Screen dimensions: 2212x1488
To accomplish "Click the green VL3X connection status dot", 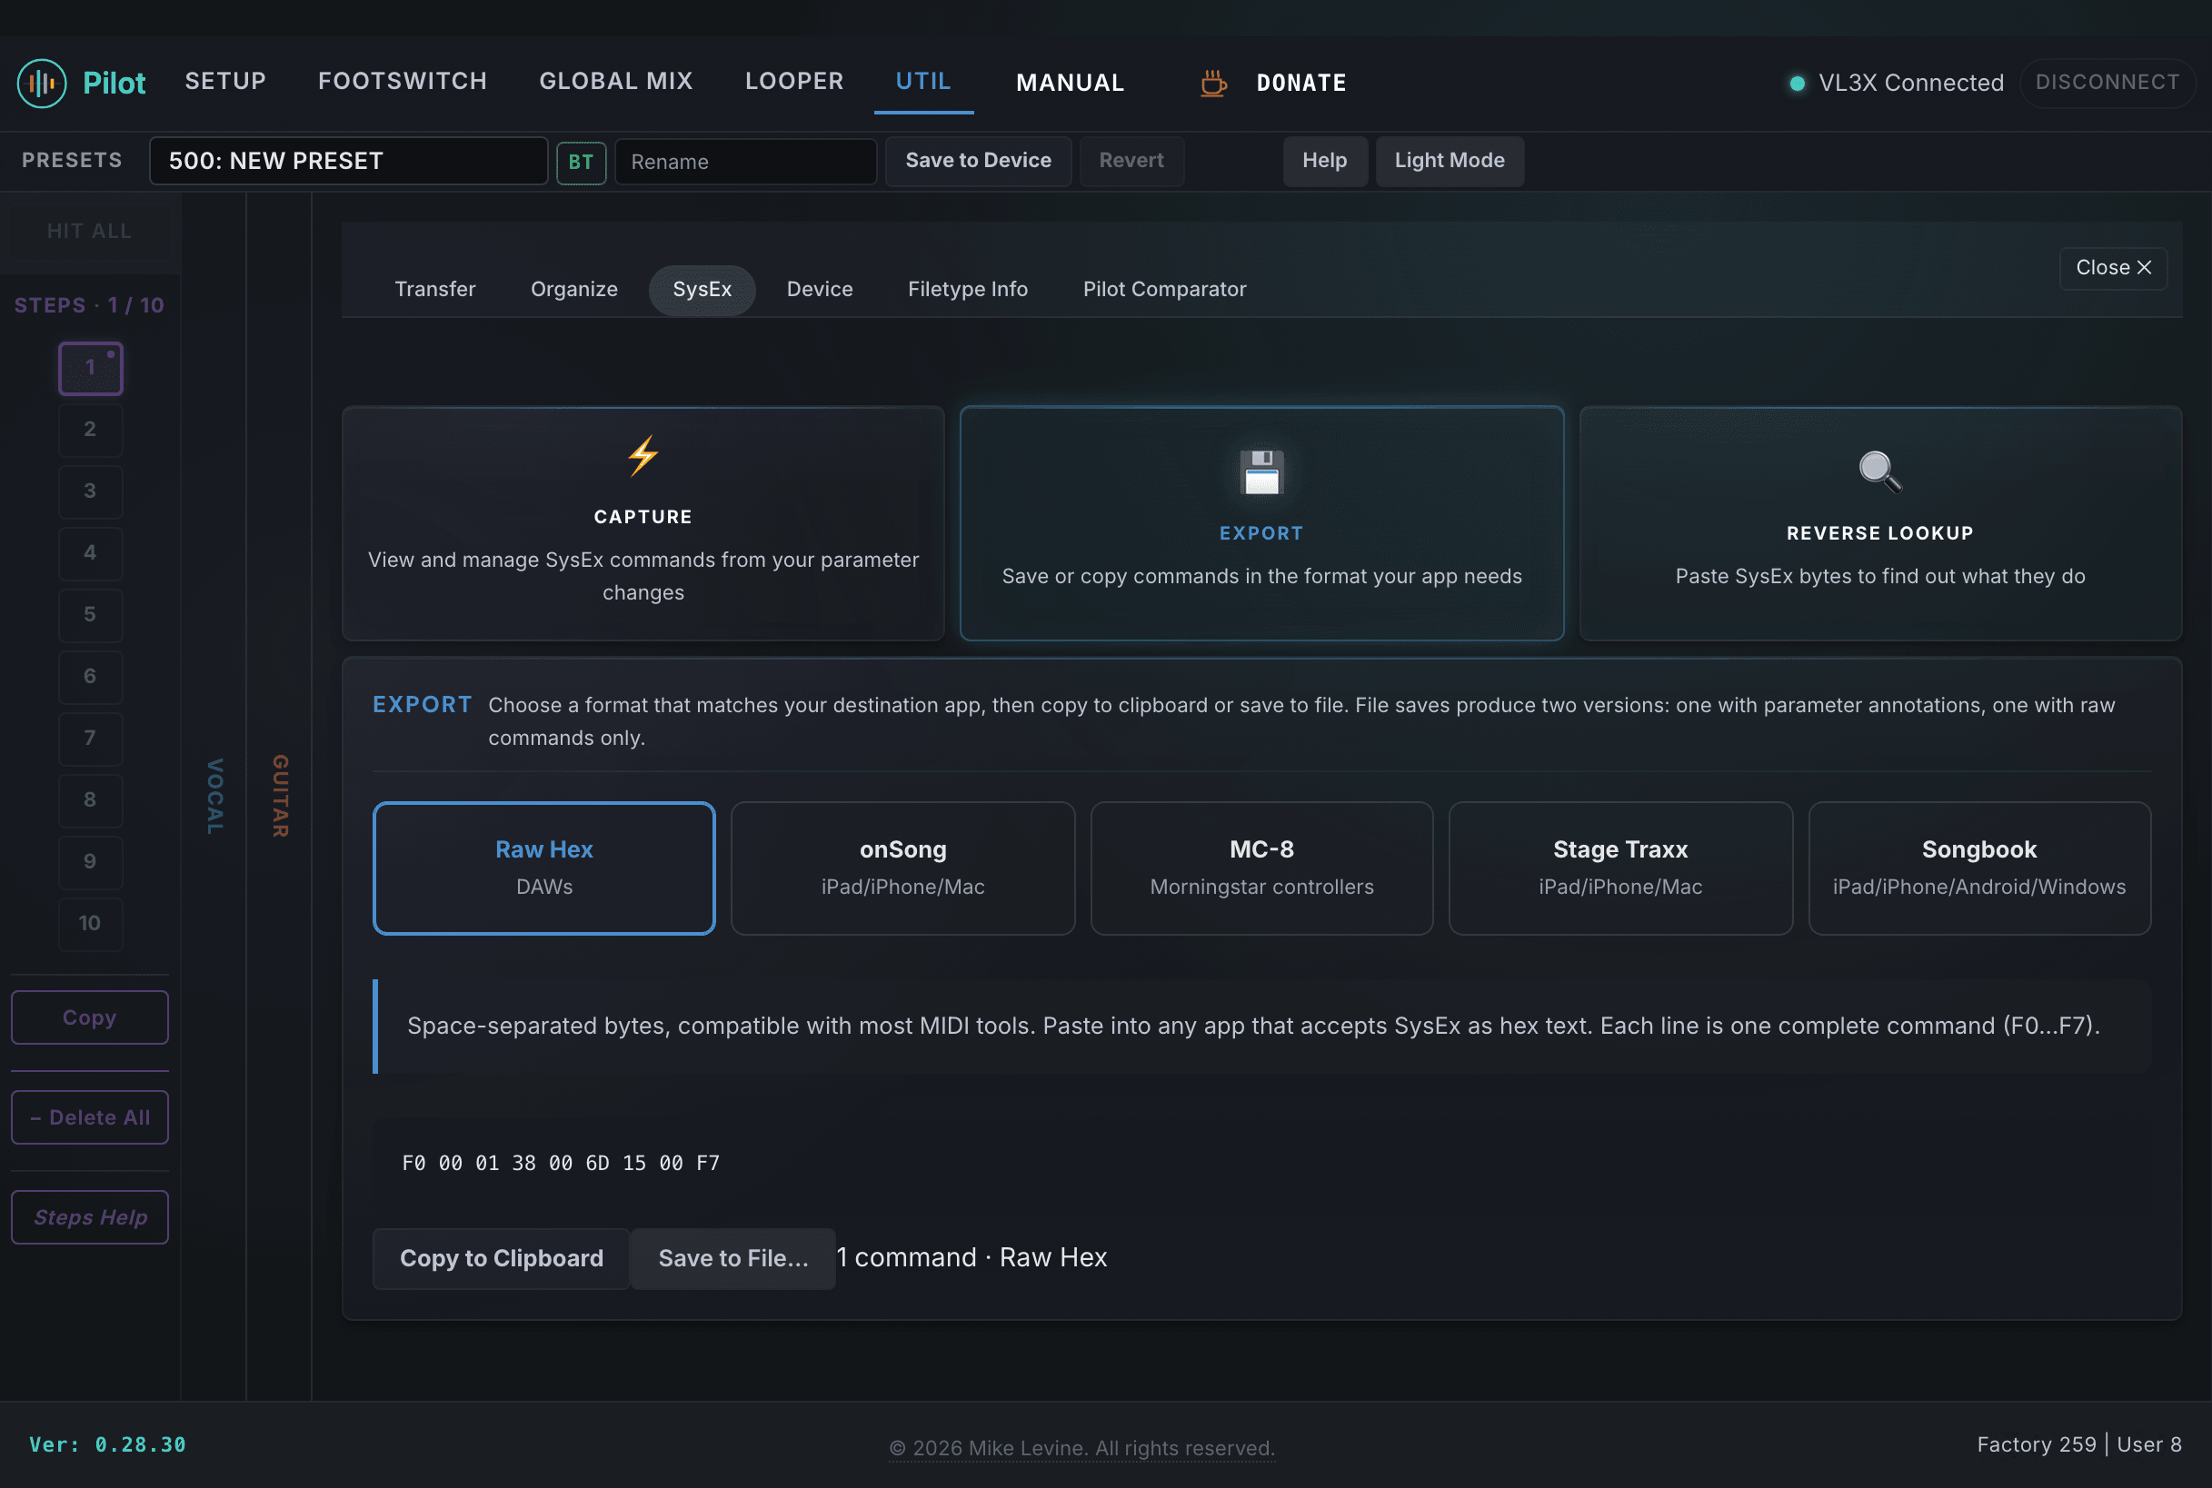I will coord(1797,83).
